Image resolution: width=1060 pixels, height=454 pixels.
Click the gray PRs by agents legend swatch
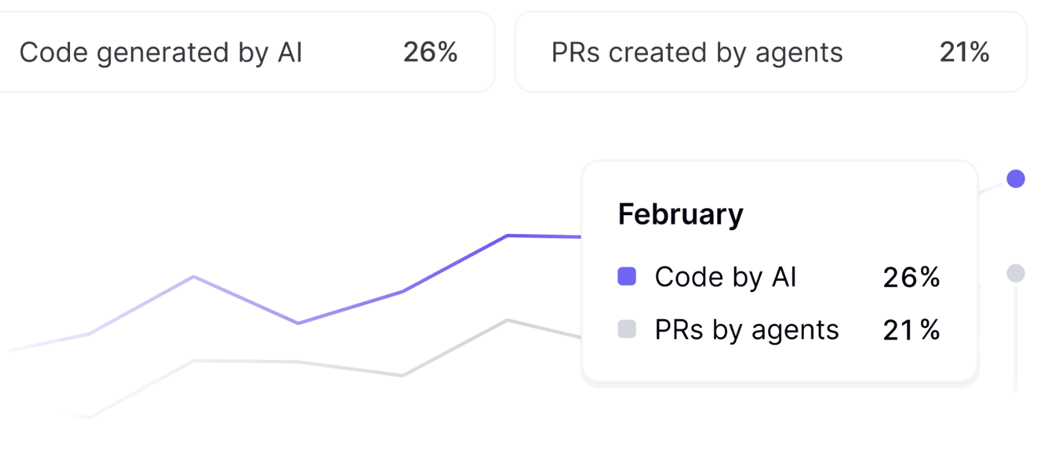627,329
